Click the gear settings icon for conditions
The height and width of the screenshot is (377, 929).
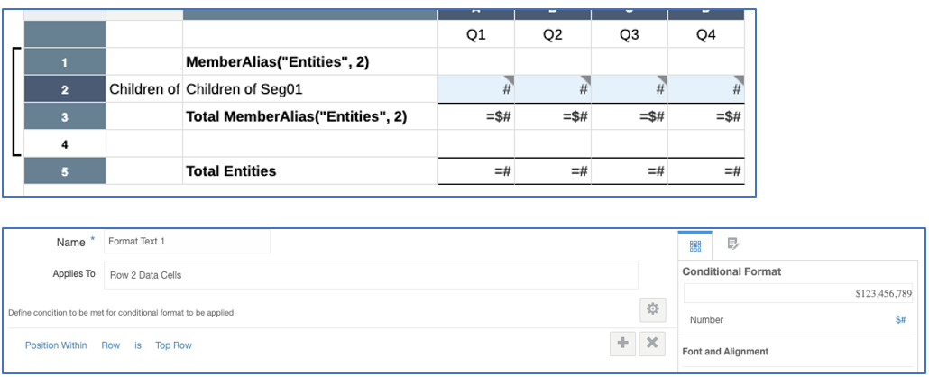(x=652, y=309)
